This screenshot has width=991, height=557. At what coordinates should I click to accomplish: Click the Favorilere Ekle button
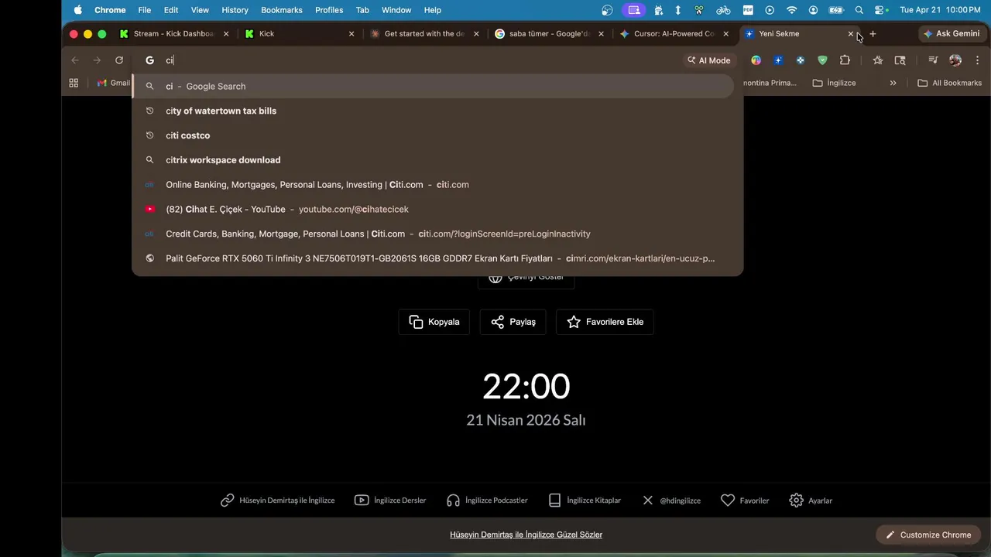(x=605, y=322)
